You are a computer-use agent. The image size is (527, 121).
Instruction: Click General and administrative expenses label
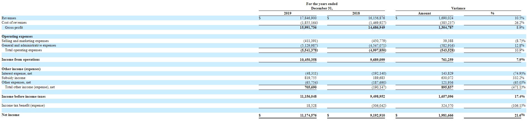tap(29, 45)
